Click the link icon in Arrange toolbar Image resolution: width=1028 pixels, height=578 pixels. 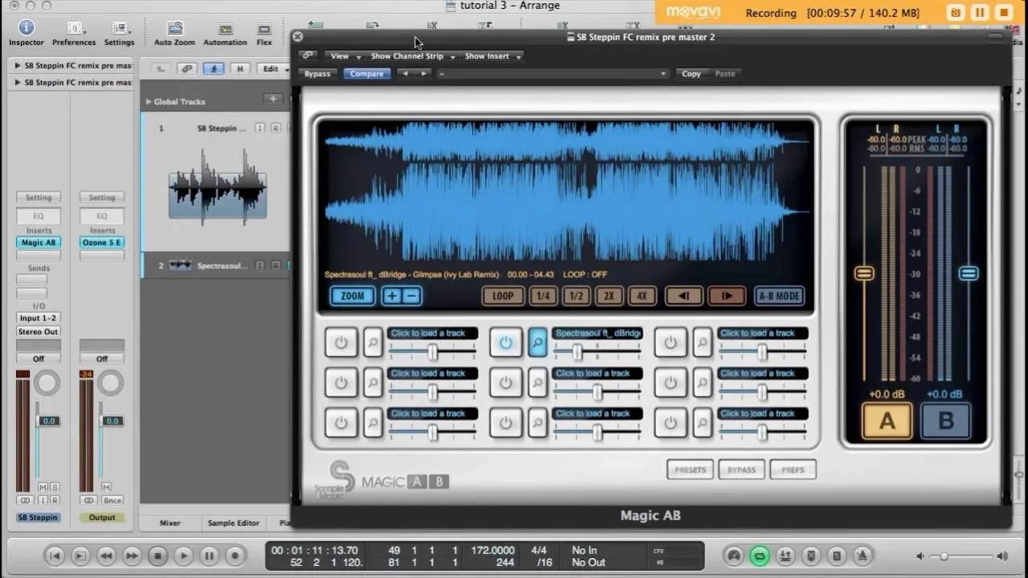tap(187, 69)
